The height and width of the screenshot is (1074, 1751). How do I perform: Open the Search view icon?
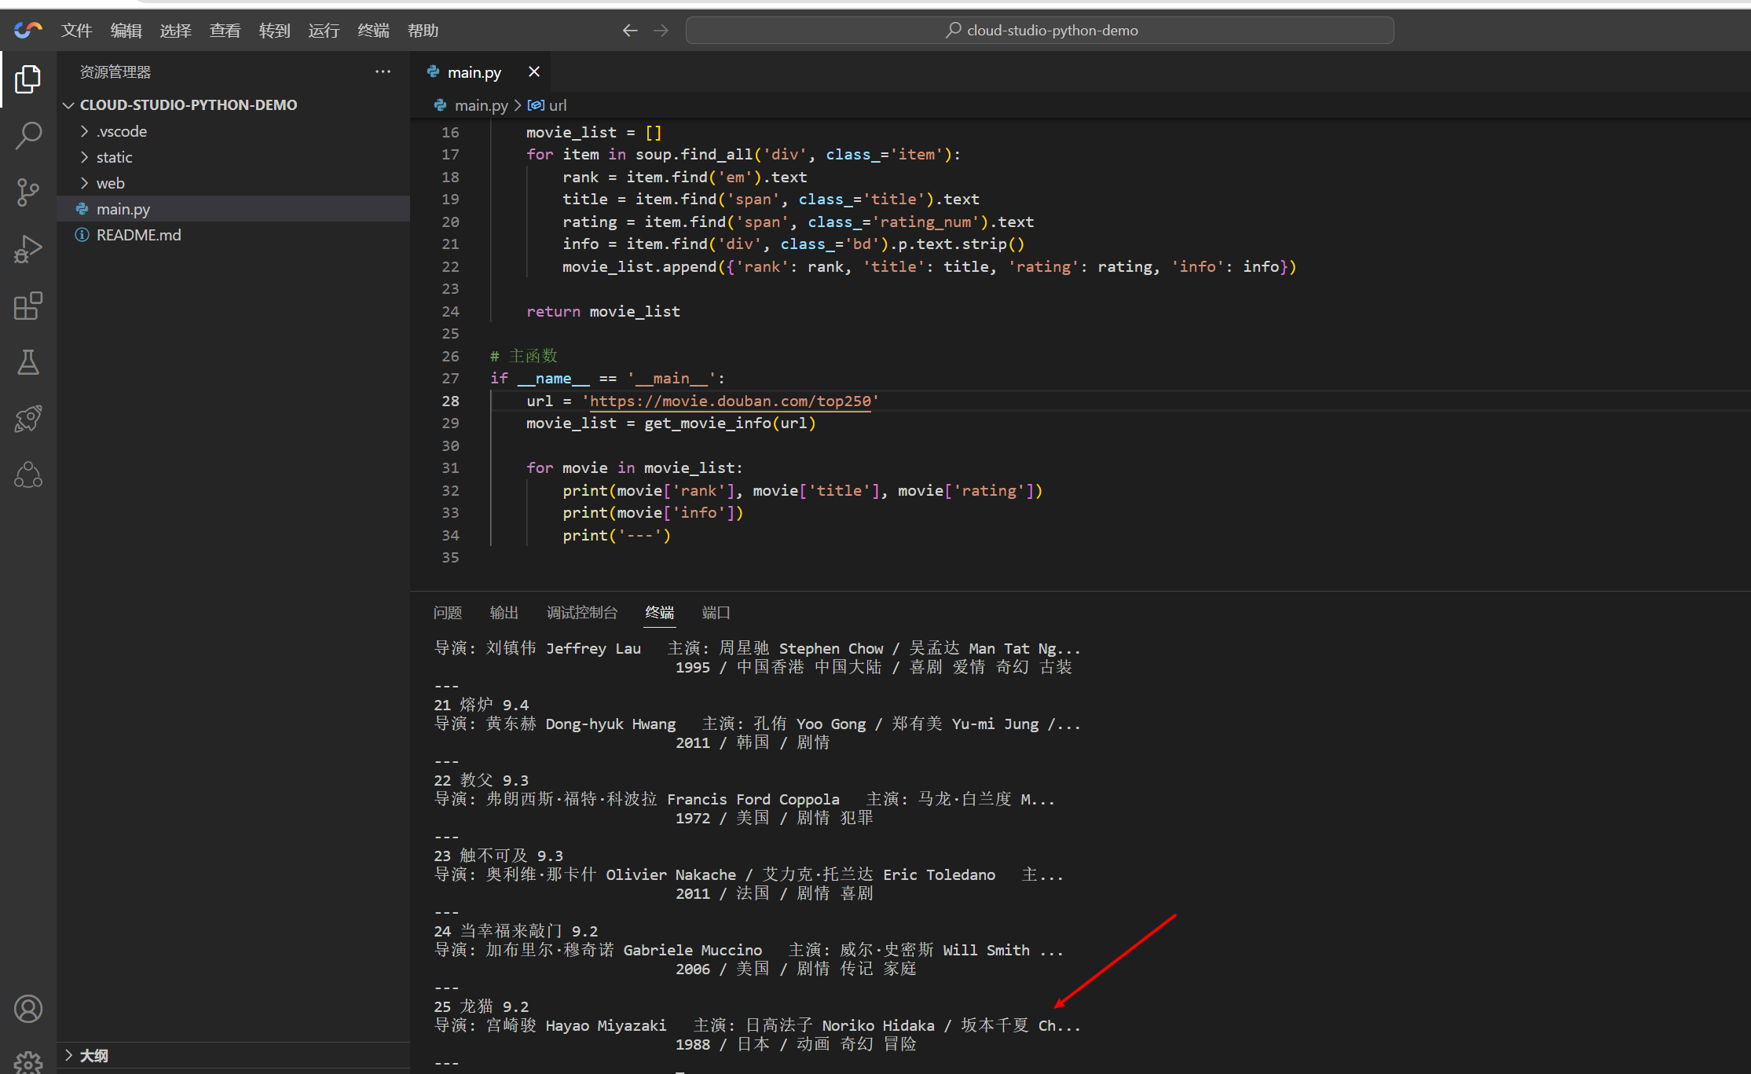point(28,135)
